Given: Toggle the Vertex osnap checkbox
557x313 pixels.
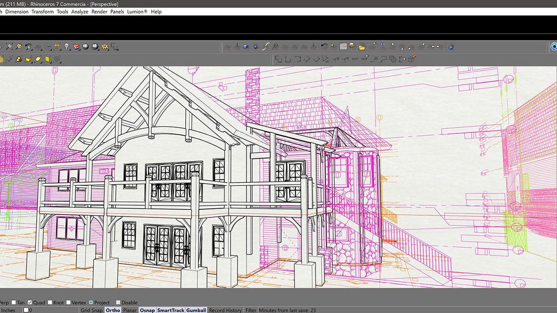Looking at the screenshot, I should click(69, 303).
